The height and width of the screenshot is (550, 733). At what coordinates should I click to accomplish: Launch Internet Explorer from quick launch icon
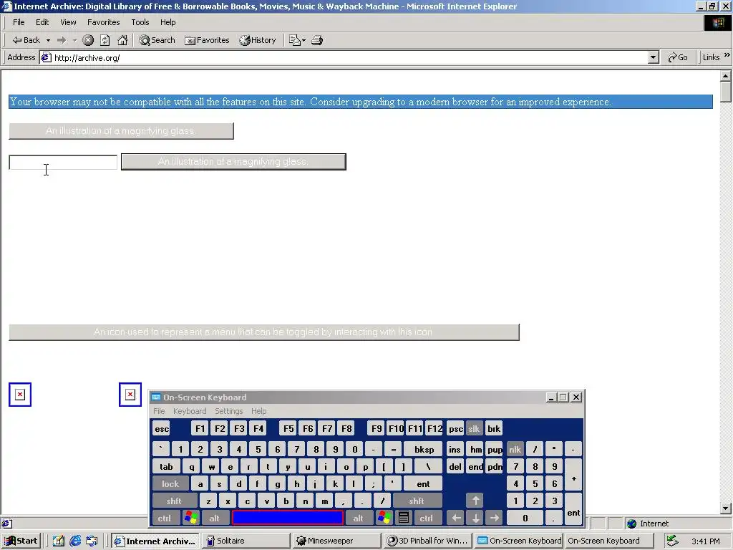coord(75,541)
